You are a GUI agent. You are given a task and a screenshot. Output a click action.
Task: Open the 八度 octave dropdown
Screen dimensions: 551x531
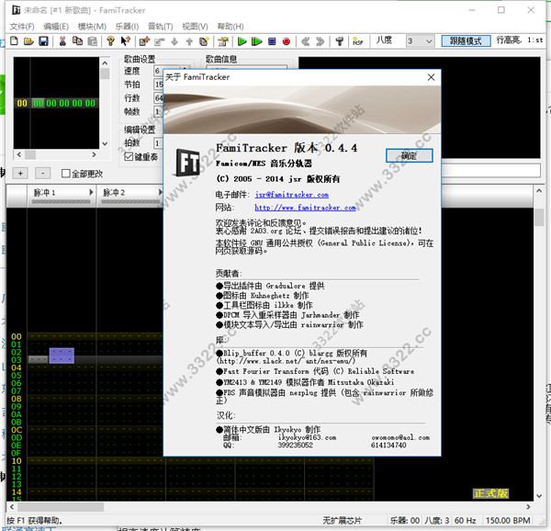point(429,41)
